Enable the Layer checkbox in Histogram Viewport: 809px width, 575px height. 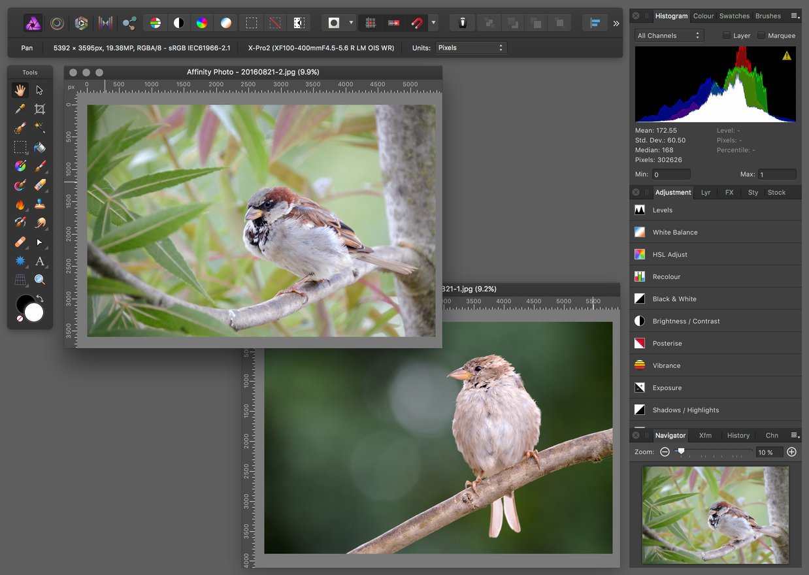pos(727,35)
